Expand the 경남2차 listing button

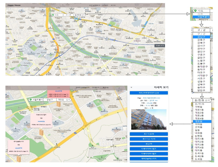[149, 144]
